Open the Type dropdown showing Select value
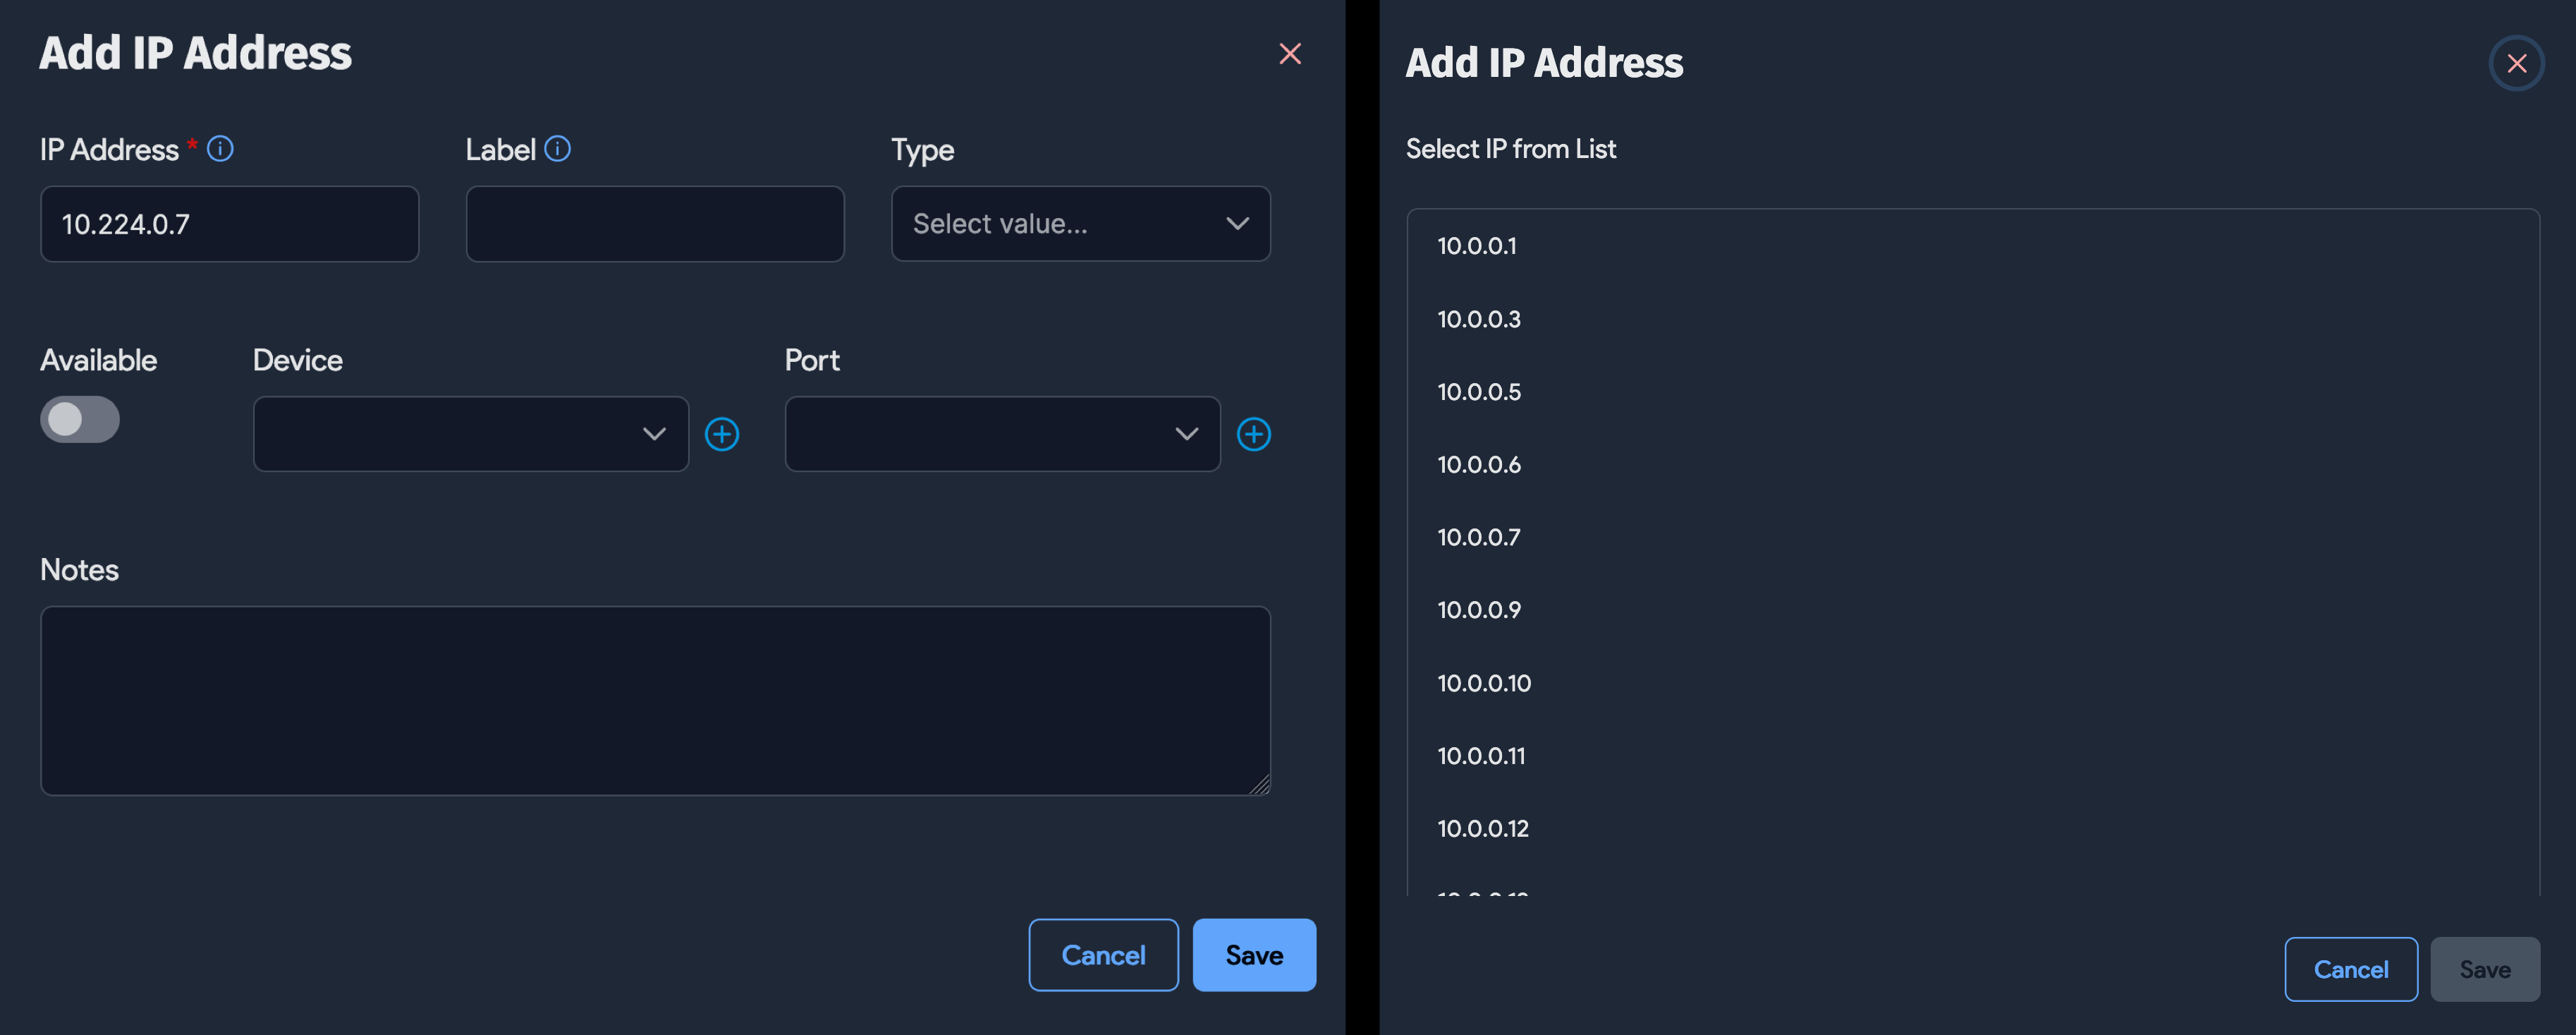 1079,223
